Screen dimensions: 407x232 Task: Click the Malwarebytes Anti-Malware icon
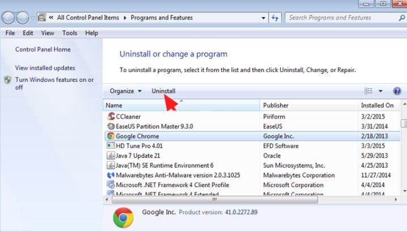[111, 175]
